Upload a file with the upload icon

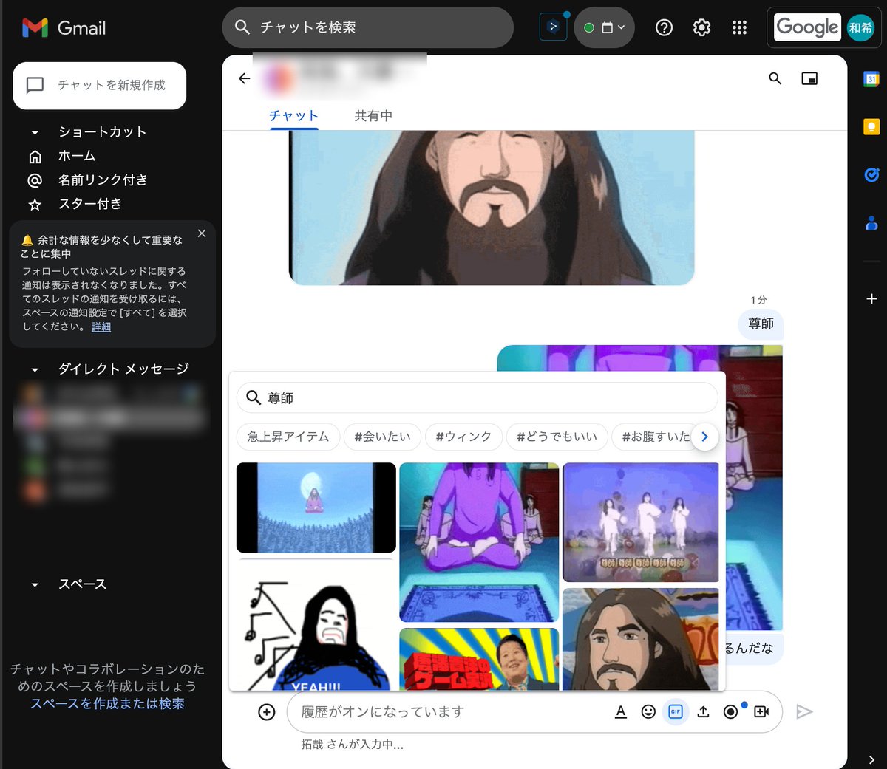coord(703,712)
